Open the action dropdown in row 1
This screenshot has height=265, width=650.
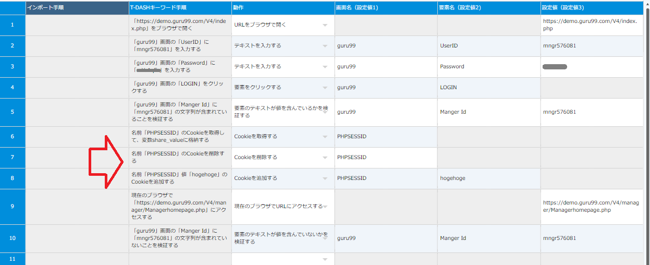click(325, 25)
